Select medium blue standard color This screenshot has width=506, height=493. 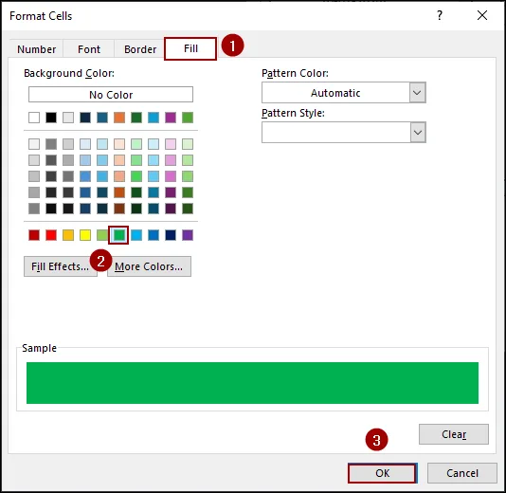[154, 235]
